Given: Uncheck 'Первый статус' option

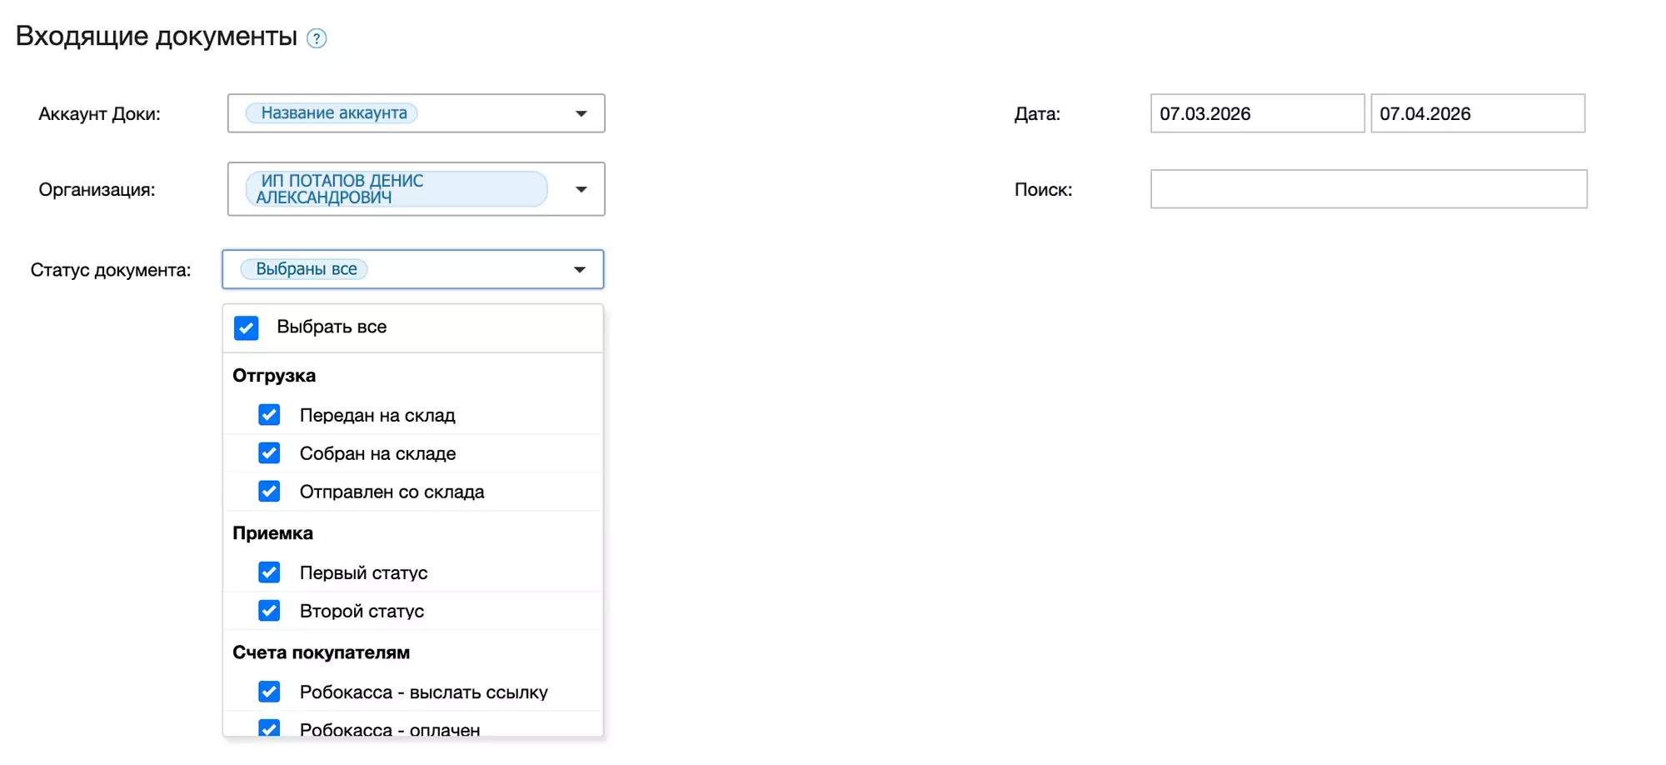Looking at the screenshot, I should pyautogui.click(x=269, y=572).
